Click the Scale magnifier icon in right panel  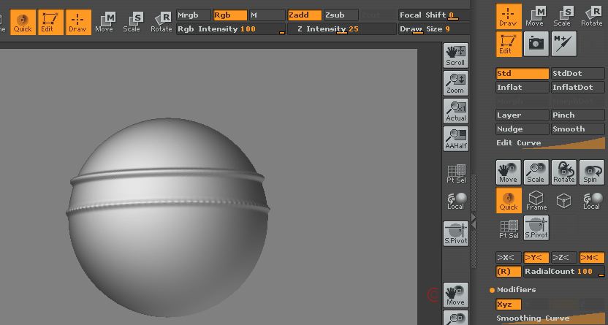536,172
